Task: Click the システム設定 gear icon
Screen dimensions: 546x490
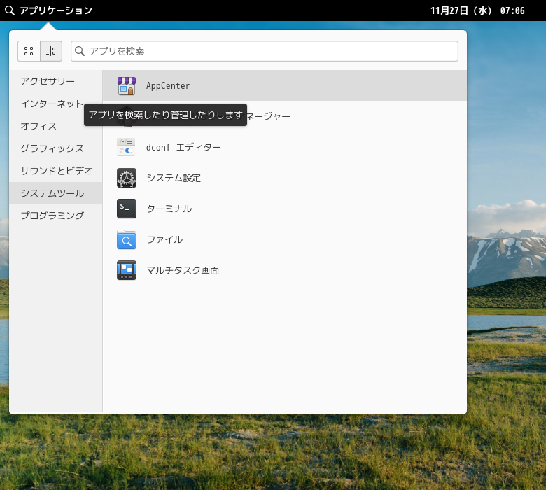Action: point(127,178)
